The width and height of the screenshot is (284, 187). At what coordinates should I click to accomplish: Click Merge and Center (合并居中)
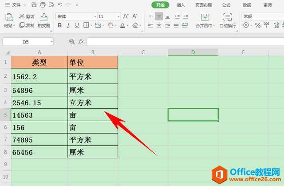[205, 20]
